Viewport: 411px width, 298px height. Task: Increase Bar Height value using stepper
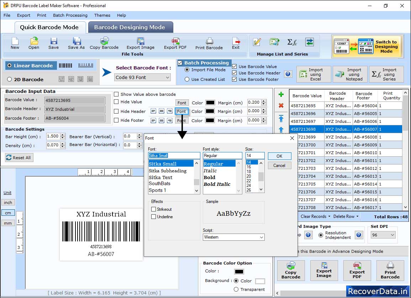tap(63, 135)
